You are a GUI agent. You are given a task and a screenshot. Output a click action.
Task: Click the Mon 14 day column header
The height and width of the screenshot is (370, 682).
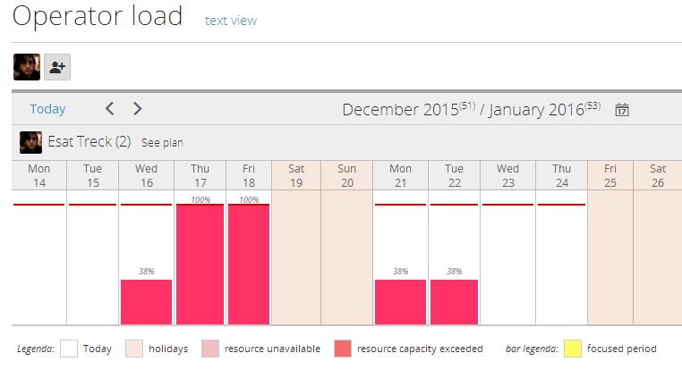[x=39, y=175]
